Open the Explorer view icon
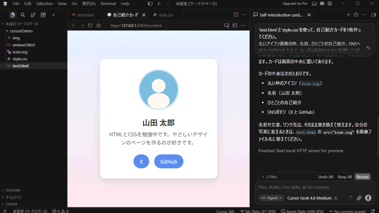The height and width of the screenshot is (213, 379). pos(13,15)
